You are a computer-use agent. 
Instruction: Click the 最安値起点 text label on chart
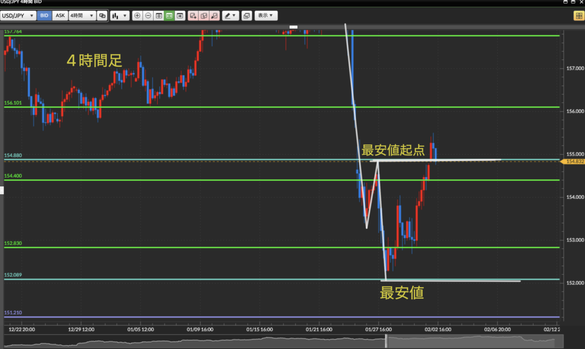(393, 150)
